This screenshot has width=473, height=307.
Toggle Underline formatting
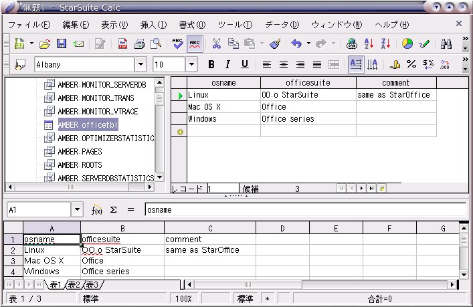click(245, 64)
